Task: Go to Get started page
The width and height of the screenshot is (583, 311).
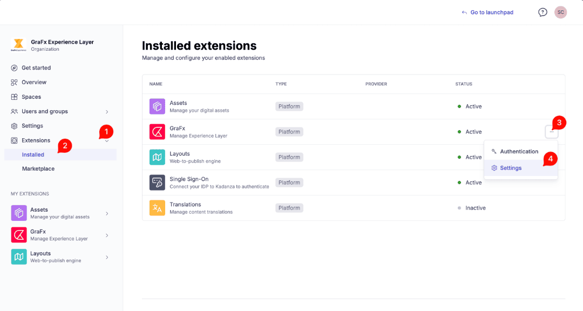Action: click(x=36, y=67)
